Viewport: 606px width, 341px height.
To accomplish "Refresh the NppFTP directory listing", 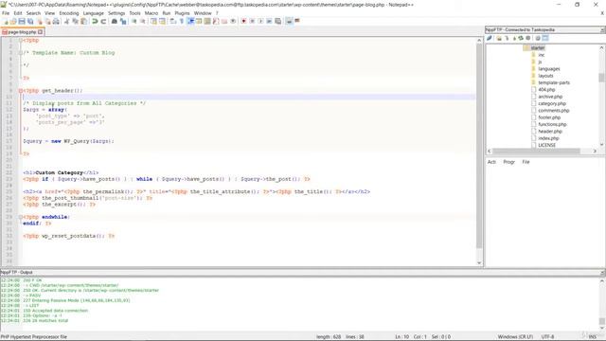I will click(x=521, y=38).
